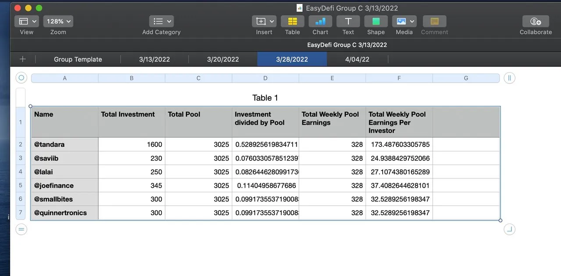Switch to the 3/20/2022 sheet tab

pyautogui.click(x=223, y=59)
